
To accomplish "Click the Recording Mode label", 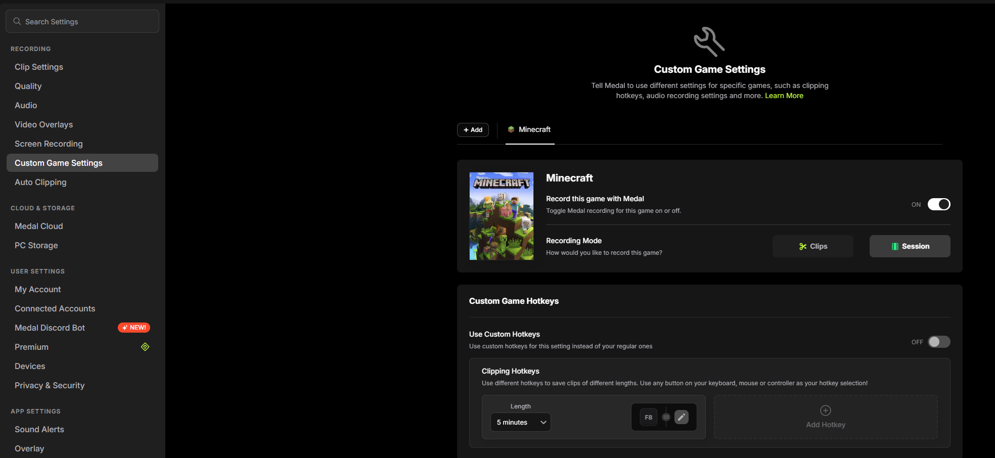I will (574, 241).
